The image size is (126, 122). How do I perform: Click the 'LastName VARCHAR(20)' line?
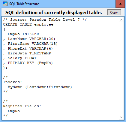point(29,39)
